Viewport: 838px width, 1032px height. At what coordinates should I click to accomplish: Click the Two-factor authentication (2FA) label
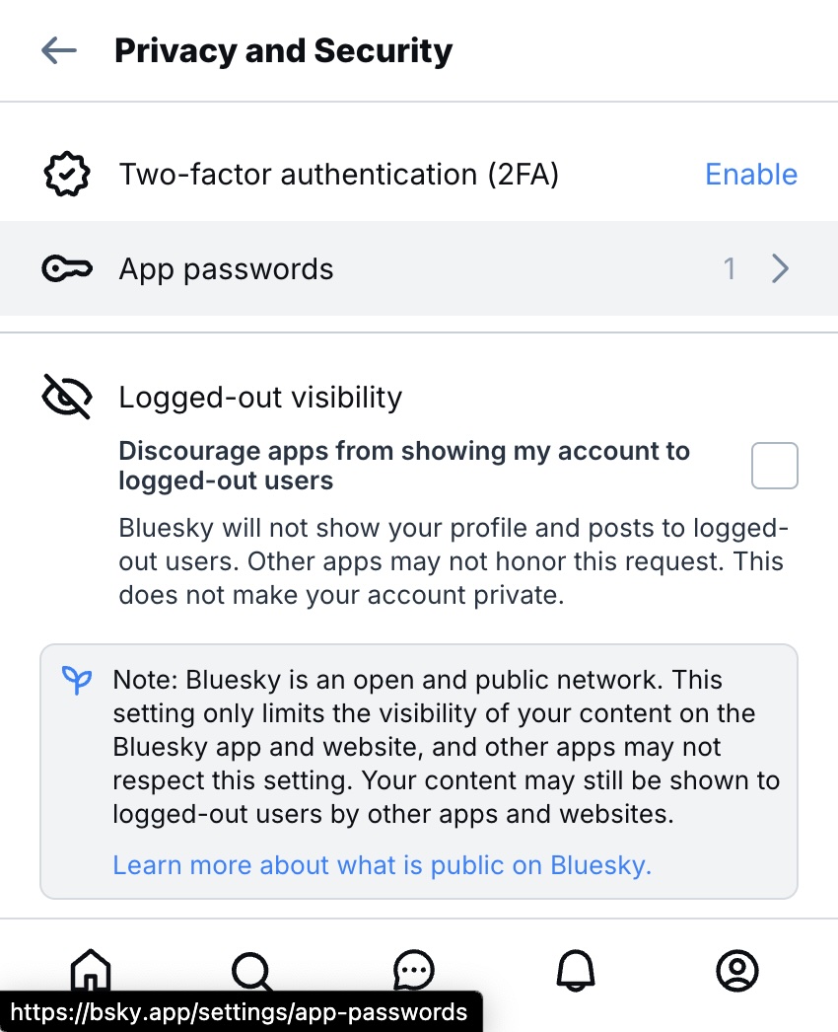pyautogui.click(x=339, y=175)
